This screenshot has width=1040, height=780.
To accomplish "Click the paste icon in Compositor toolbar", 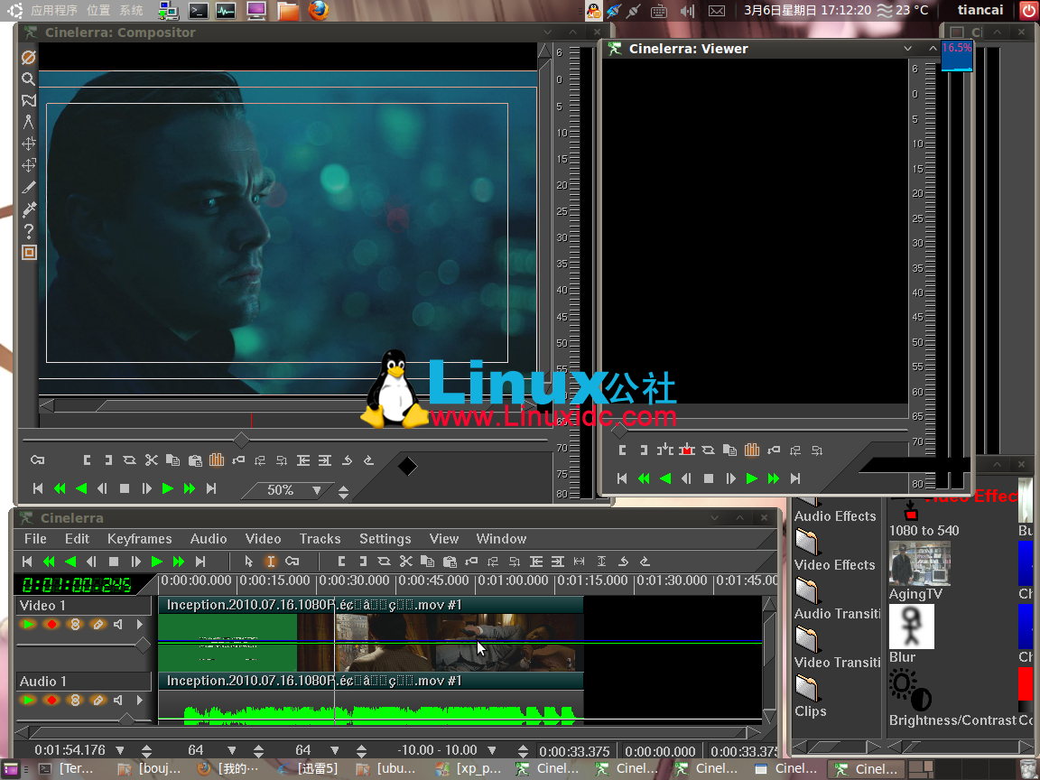I will point(195,460).
